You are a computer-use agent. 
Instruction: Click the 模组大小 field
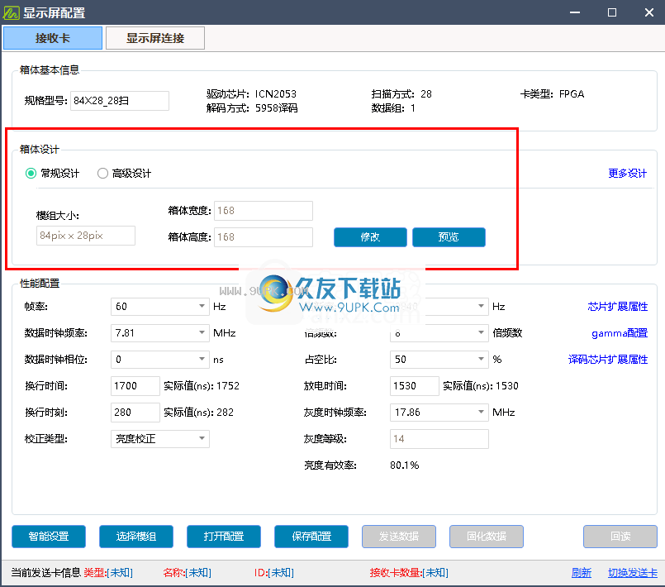pyautogui.click(x=86, y=236)
